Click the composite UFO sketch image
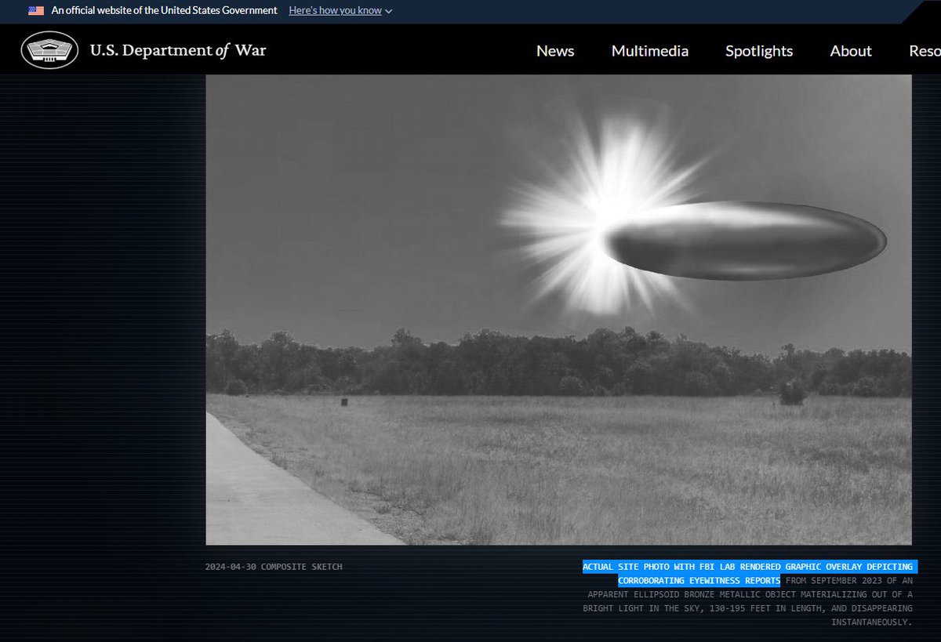 click(558, 310)
